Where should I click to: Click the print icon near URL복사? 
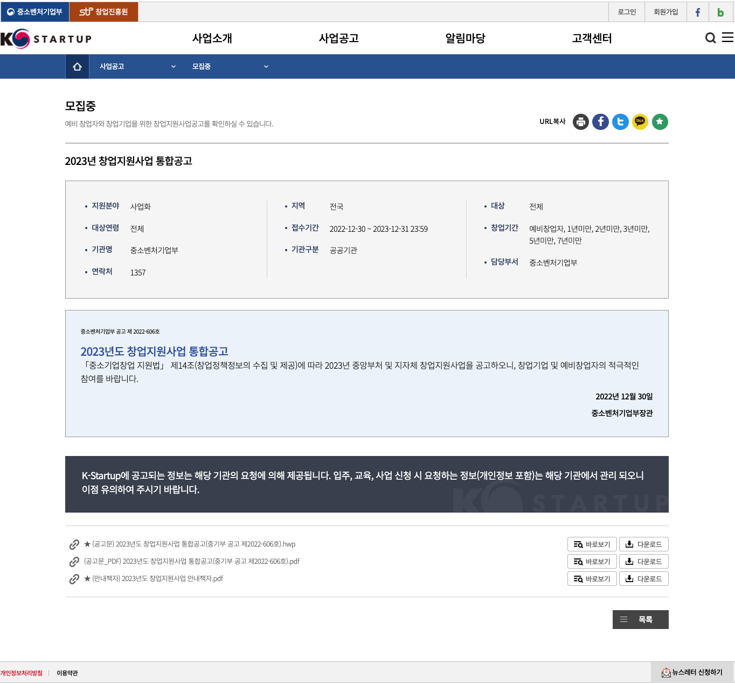click(580, 122)
